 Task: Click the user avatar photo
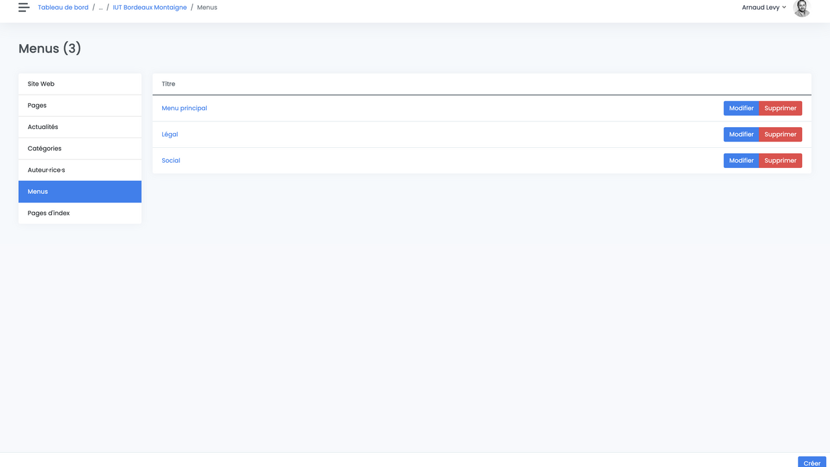(801, 8)
